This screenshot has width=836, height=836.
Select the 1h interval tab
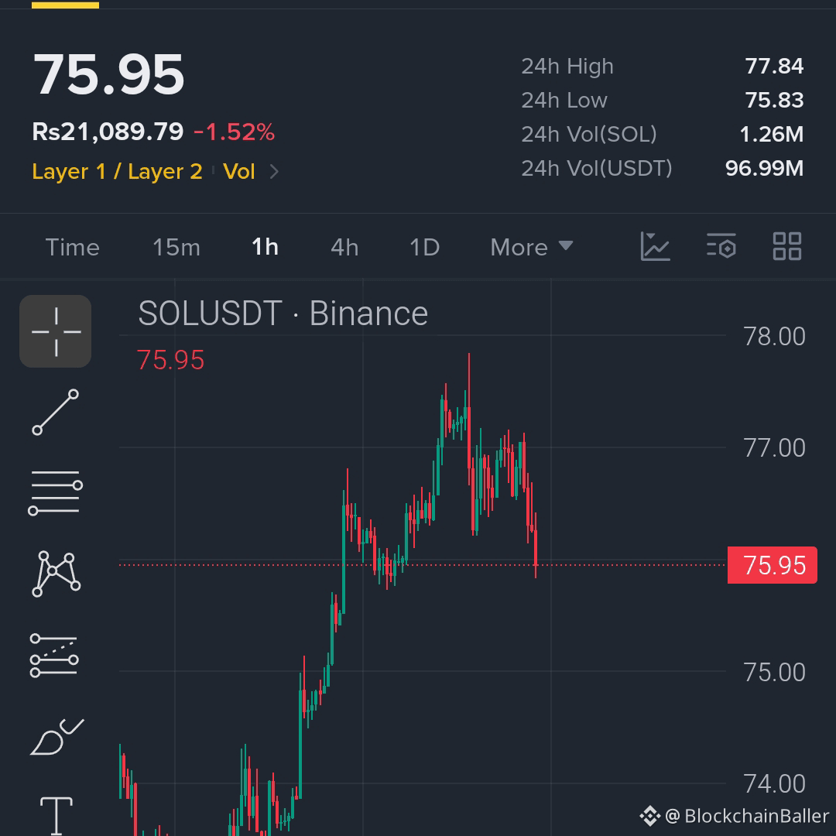coord(265,247)
